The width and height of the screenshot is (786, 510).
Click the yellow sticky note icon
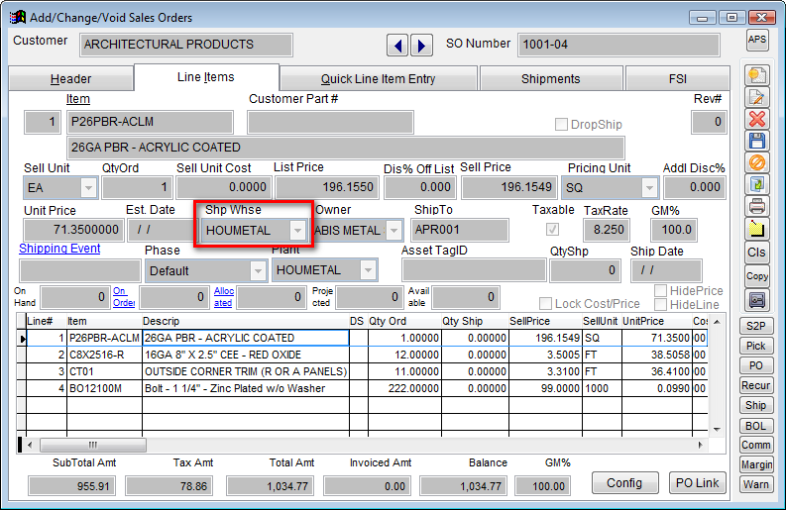click(x=757, y=229)
